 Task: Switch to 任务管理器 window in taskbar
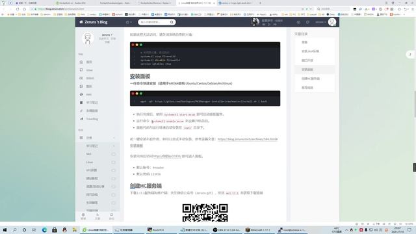click(128, 230)
